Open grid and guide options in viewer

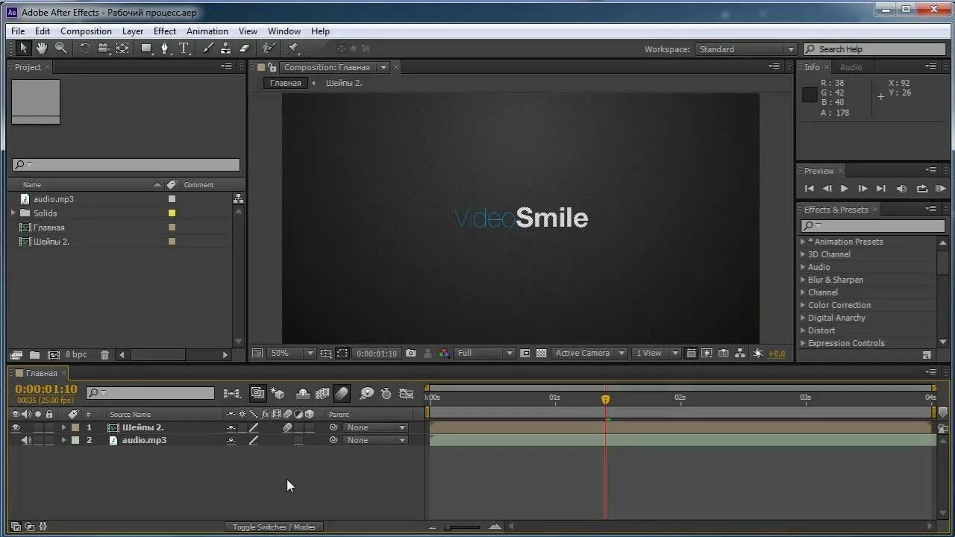coord(326,353)
